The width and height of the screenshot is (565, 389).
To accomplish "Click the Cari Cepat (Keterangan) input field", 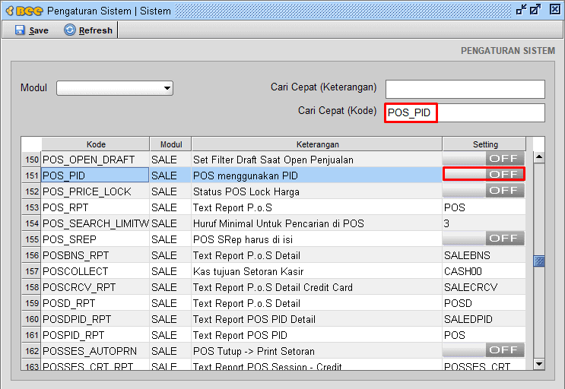I will 465,89.
